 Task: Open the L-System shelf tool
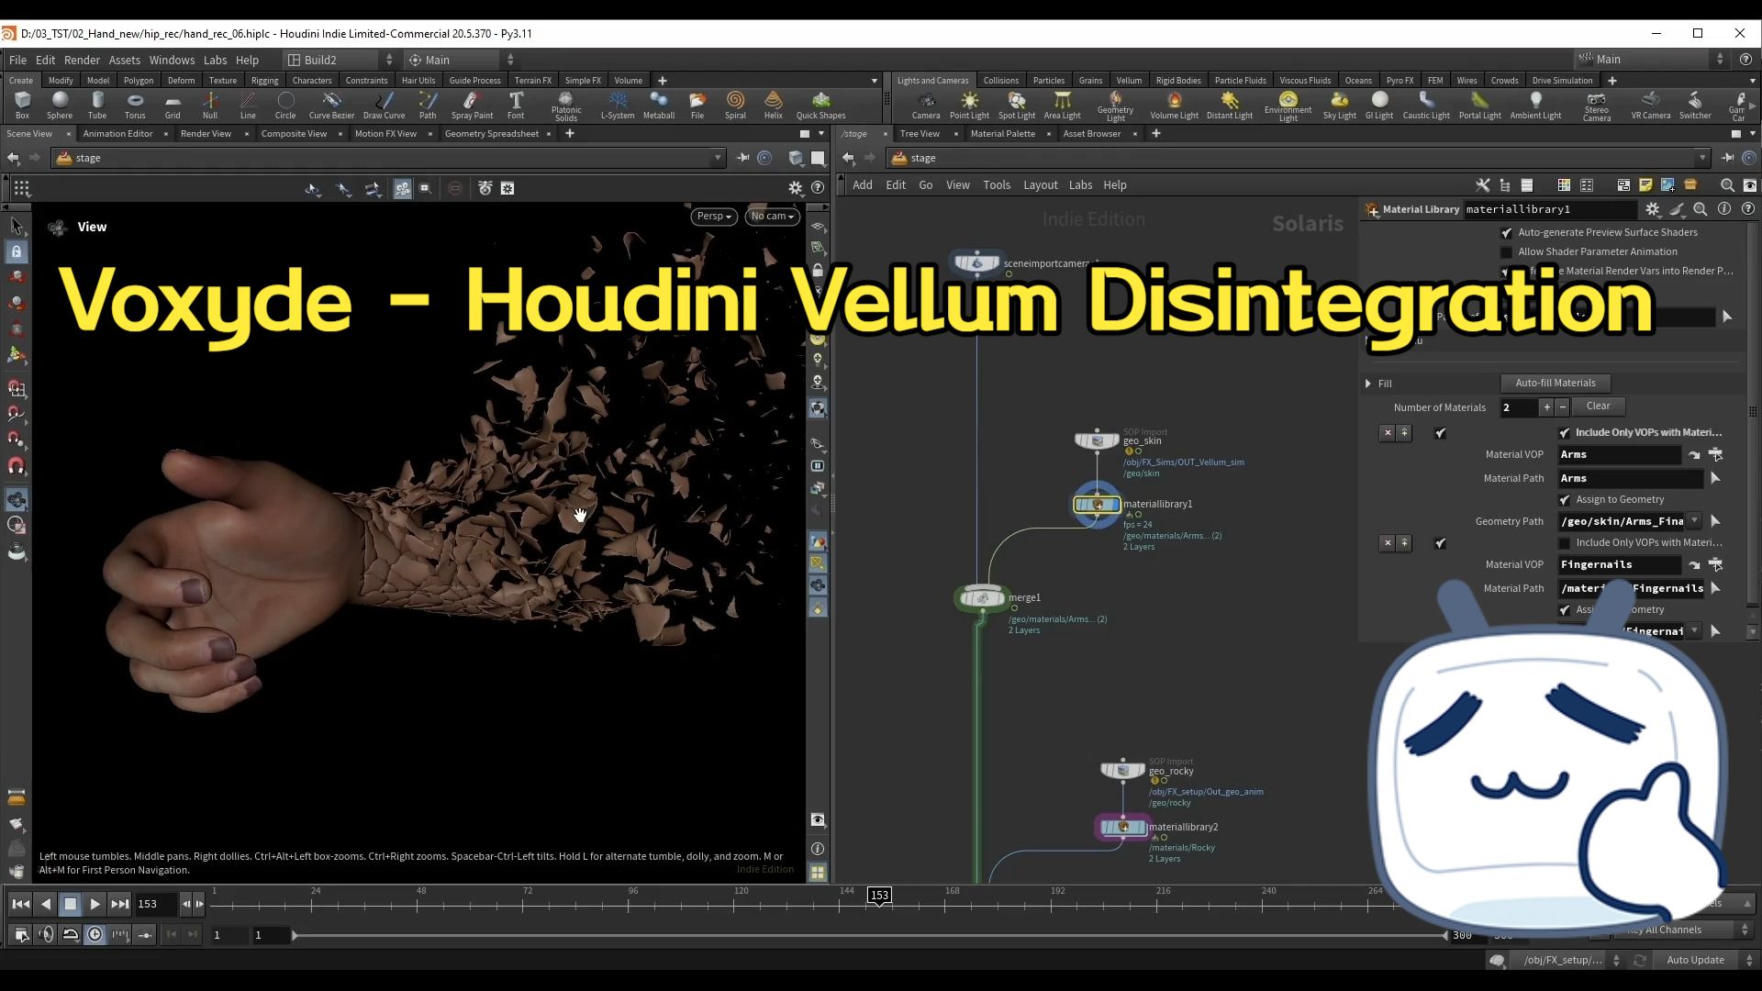click(x=618, y=105)
